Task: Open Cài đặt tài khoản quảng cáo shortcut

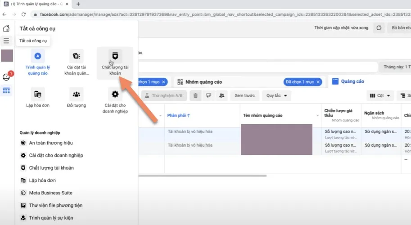Action: 77,63
